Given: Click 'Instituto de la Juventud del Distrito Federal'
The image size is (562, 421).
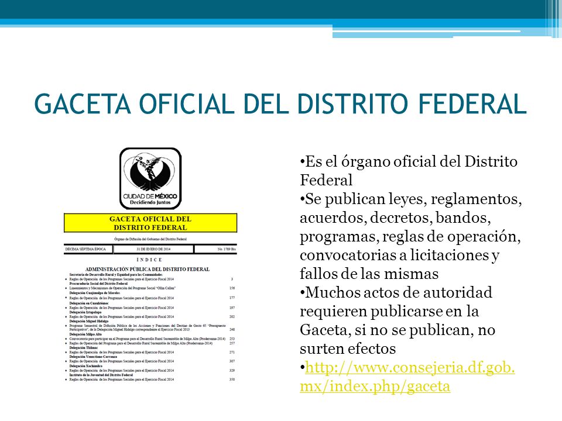Looking at the screenshot, I should pos(101,375).
